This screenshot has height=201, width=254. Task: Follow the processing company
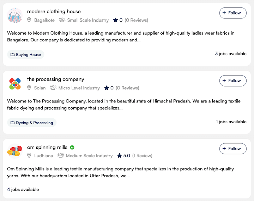click(x=233, y=81)
